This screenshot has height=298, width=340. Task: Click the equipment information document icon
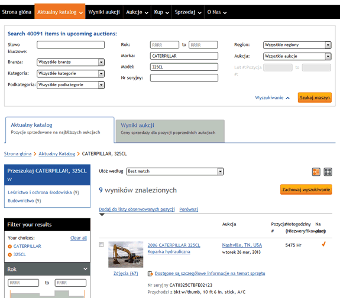[x=150, y=274]
